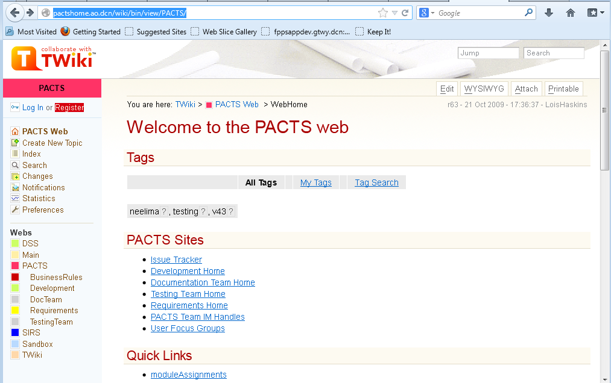Screen dimensions: 611x383
Task: Go to the browser Home icon
Action: pos(570,13)
